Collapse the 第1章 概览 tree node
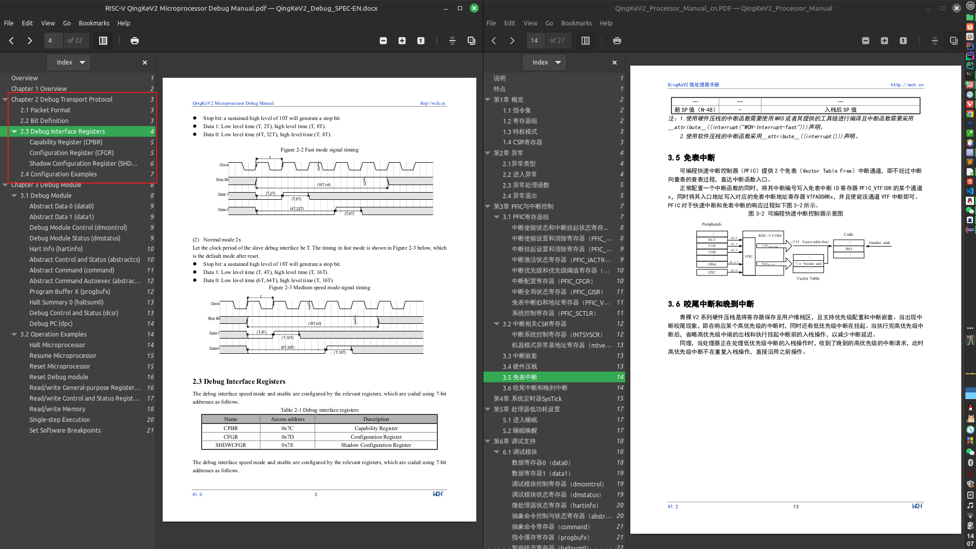Viewport: 976px width, 549px height. [x=487, y=100]
